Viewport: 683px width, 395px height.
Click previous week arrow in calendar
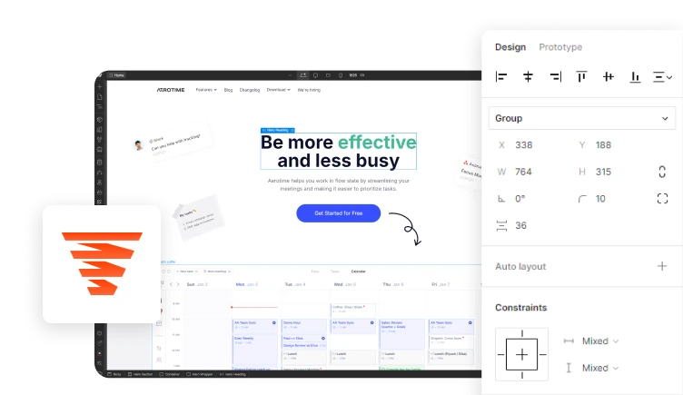(x=171, y=284)
